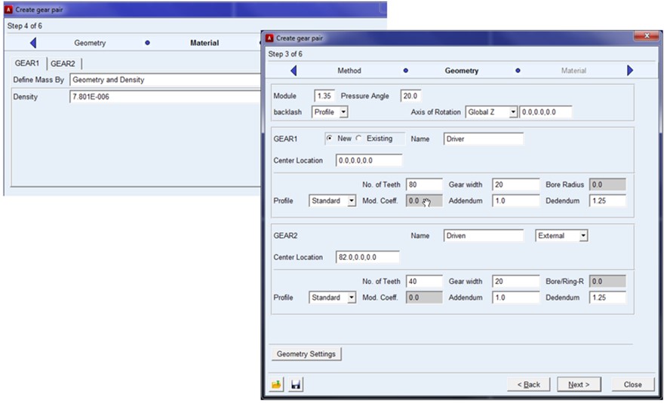Screen dimensions: 667x403
Task: Click the open folder icon in Geometry dialog
Action: pyautogui.click(x=277, y=385)
